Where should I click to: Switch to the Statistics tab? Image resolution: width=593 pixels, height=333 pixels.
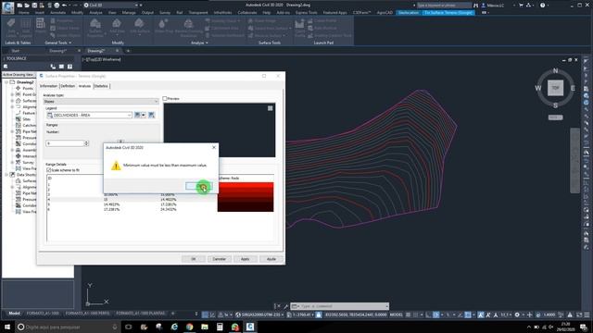pos(101,86)
